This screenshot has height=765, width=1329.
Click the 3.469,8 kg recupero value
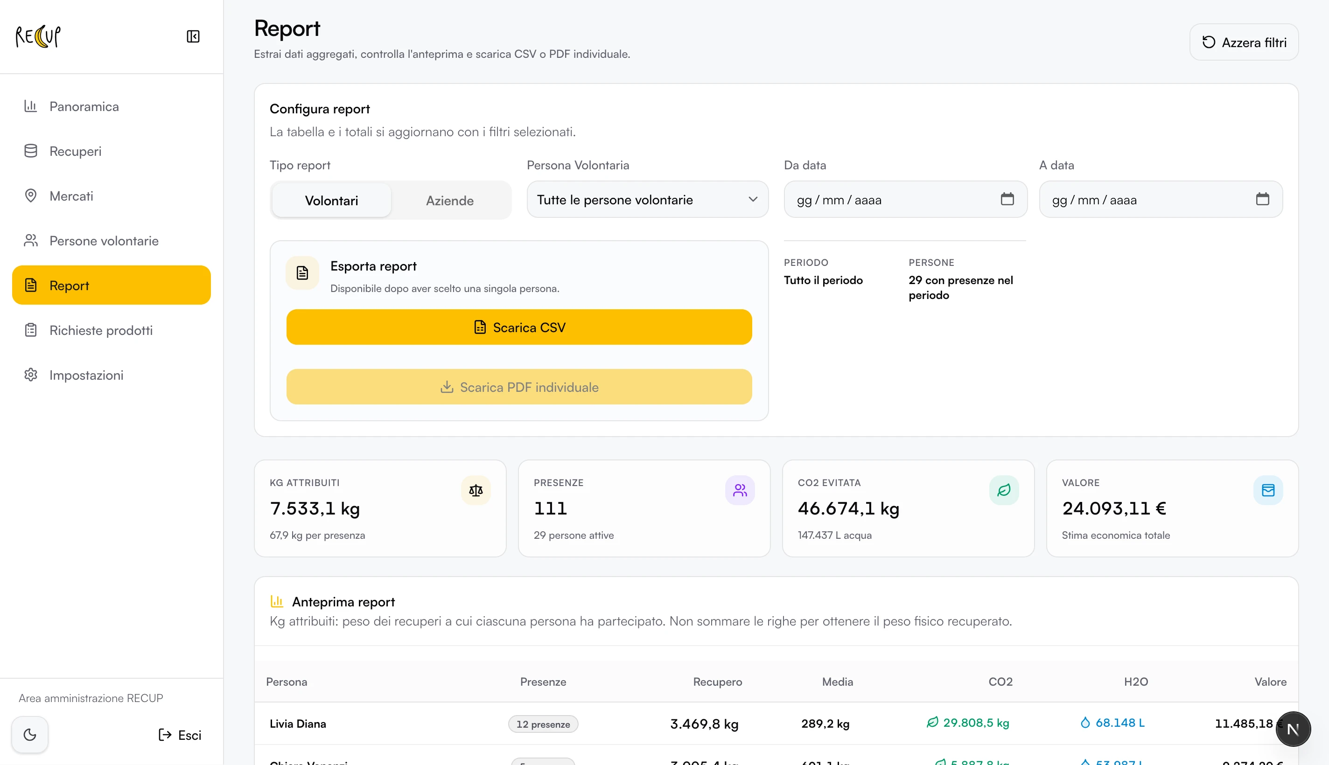704,723
